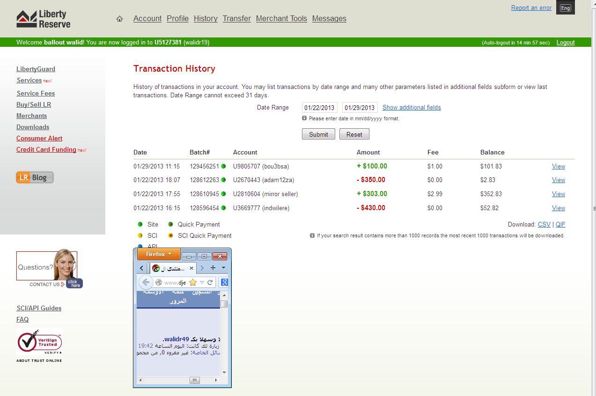Click the status dot for batch 129456251

coord(223,166)
